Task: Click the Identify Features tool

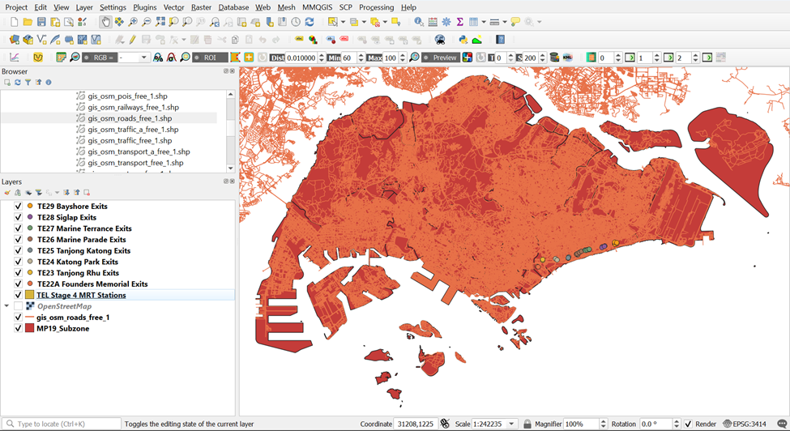Action: (x=418, y=22)
